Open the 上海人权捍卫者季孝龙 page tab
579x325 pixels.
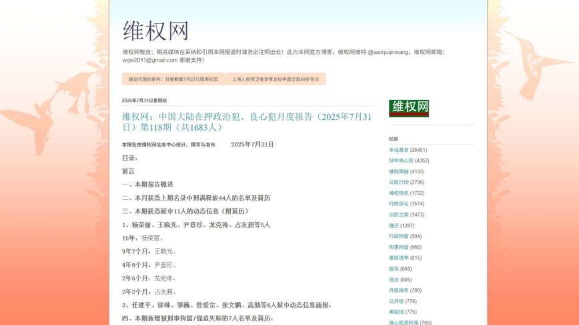[x=275, y=79]
